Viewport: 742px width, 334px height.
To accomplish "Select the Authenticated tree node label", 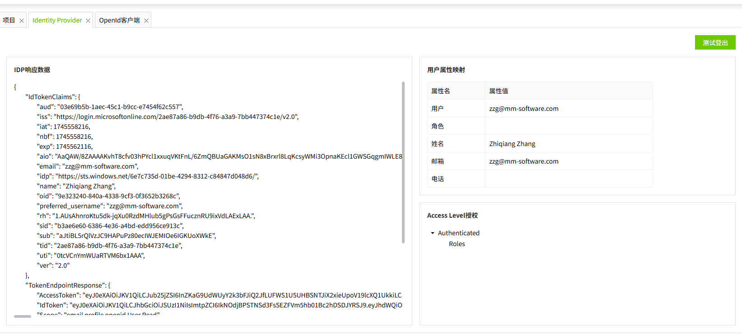I will pos(458,233).
